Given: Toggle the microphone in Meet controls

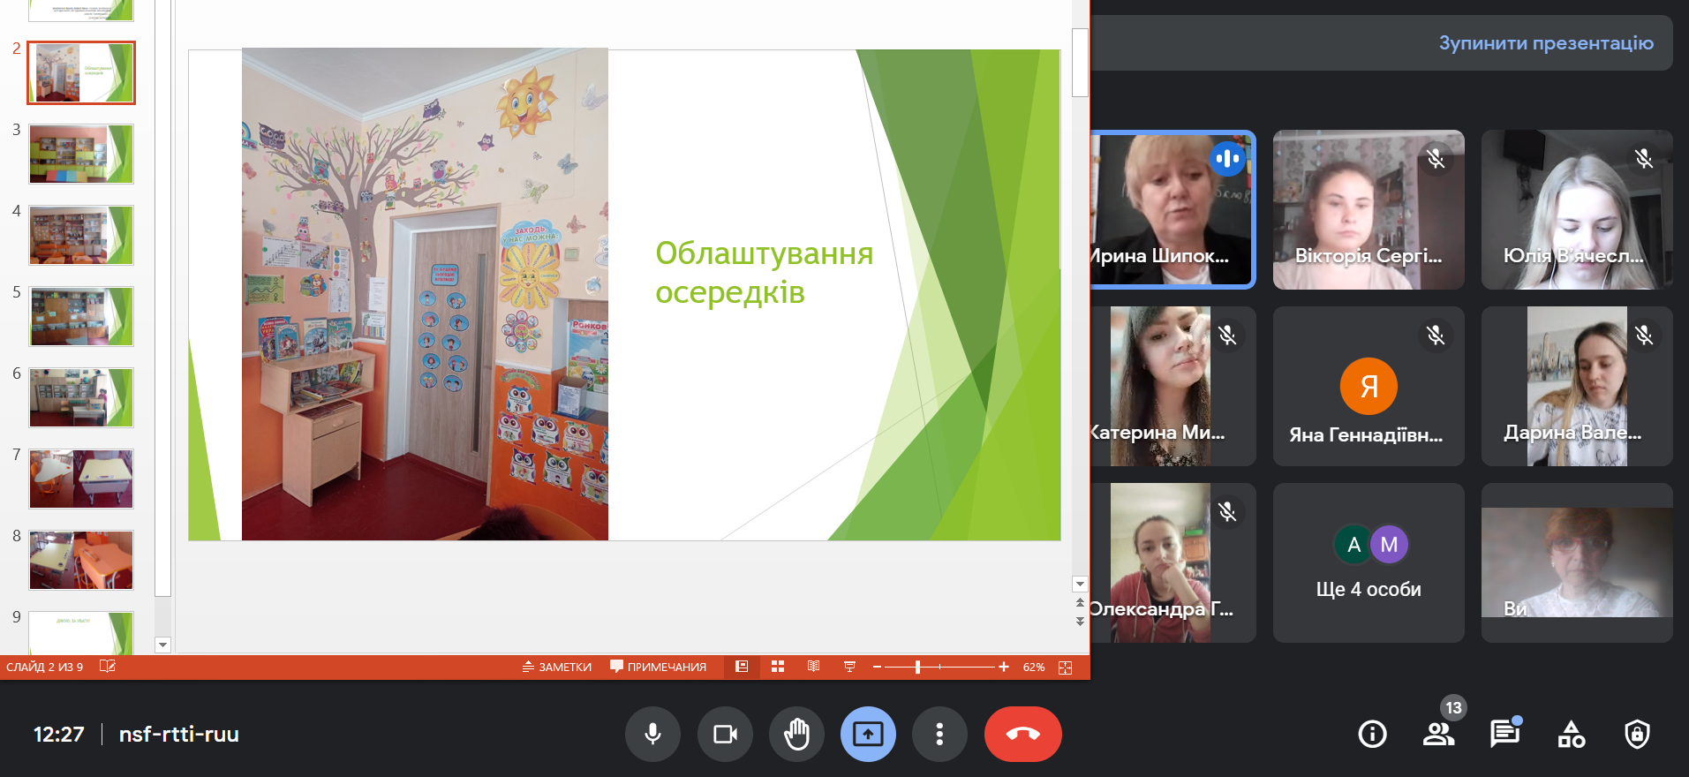Looking at the screenshot, I should (652, 734).
